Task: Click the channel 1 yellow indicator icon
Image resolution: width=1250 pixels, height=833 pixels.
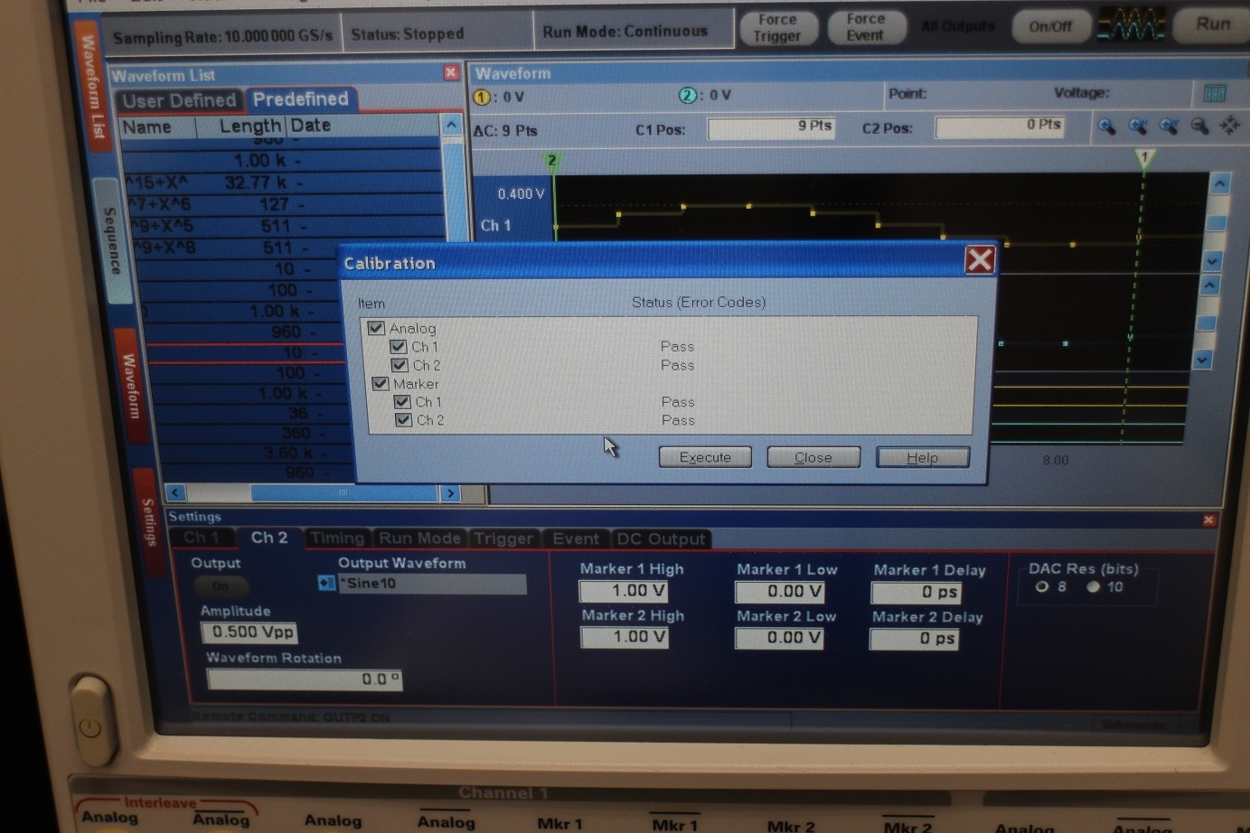Action: pyautogui.click(x=482, y=97)
